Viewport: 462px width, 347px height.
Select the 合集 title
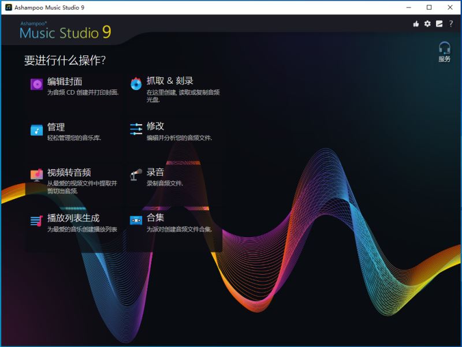(x=155, y=218)
